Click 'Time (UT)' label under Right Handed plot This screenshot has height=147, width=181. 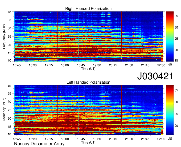88,69
